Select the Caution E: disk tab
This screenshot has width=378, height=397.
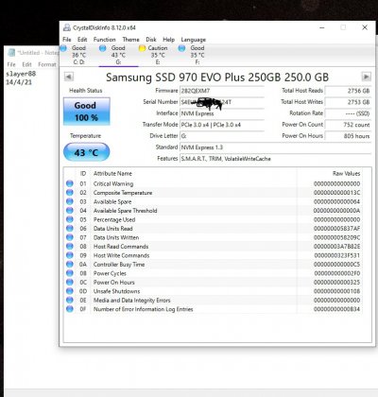click(158, 55)
